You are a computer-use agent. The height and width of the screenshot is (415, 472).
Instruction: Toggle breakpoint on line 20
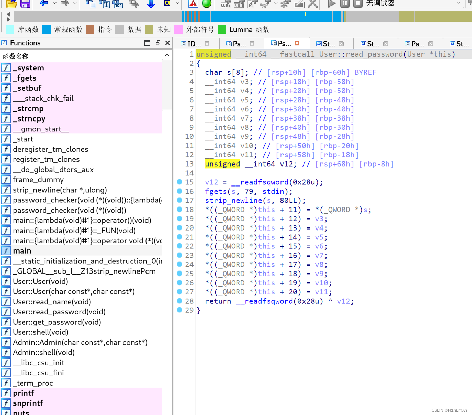coord(180,228)
